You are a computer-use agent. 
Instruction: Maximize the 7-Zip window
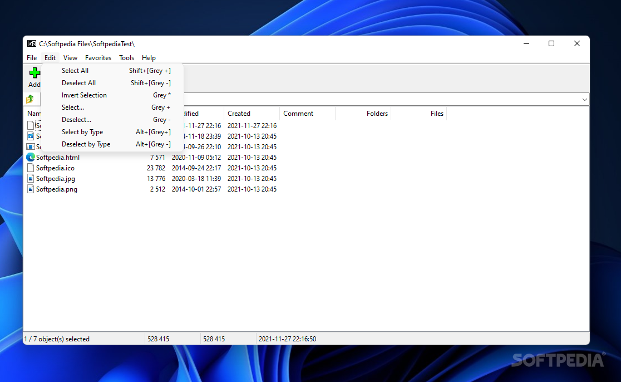pyautogui.click(x=551, y=43)
